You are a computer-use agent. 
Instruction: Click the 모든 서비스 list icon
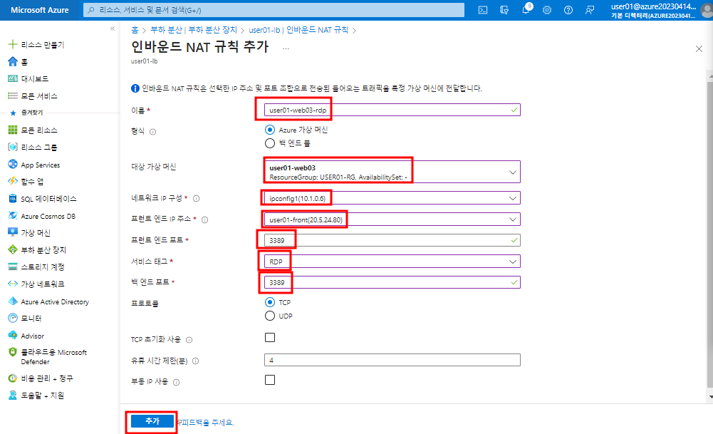coord(13,95)
